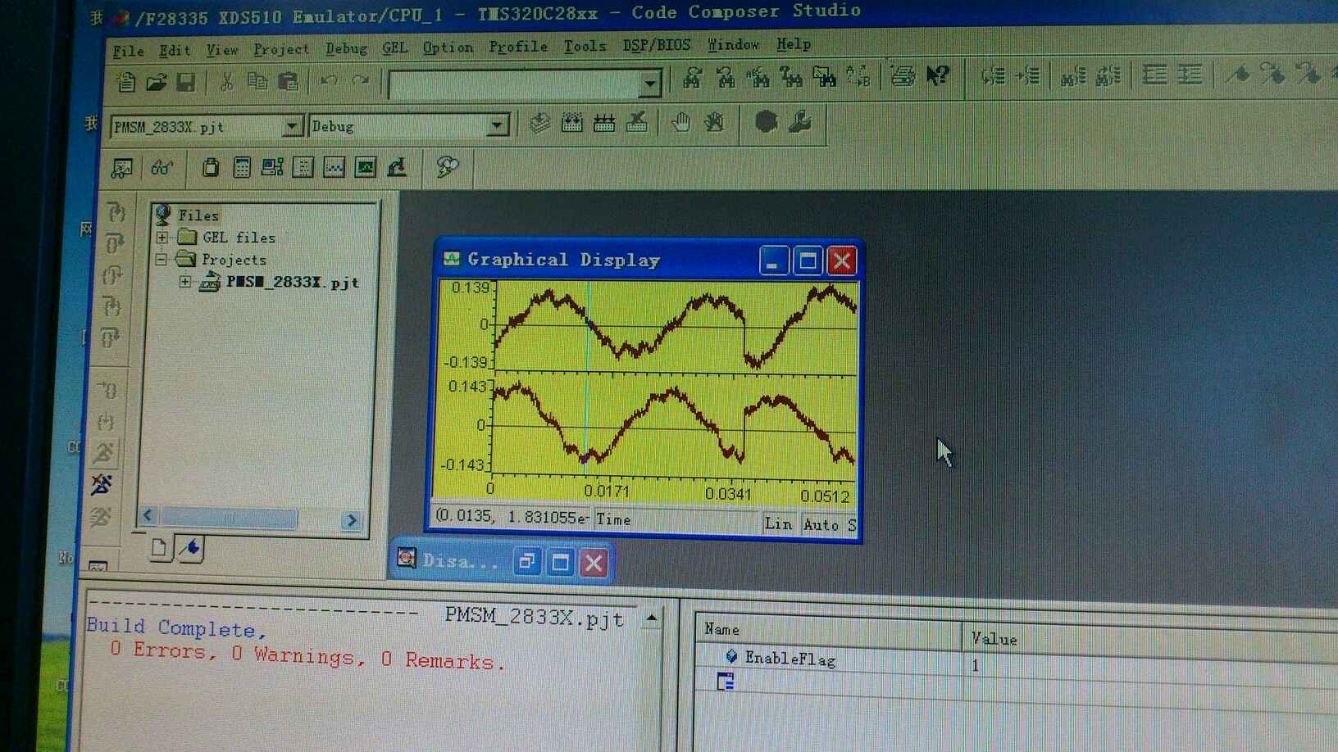Image resolution: width=1338 pixels, height=752 pixels.
Task: Click the wrench icon in build toolbar
Action: click(799, 122)
